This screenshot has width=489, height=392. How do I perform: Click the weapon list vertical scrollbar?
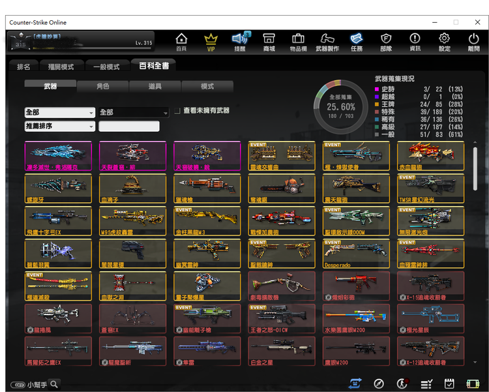click(x=475, y=168)
